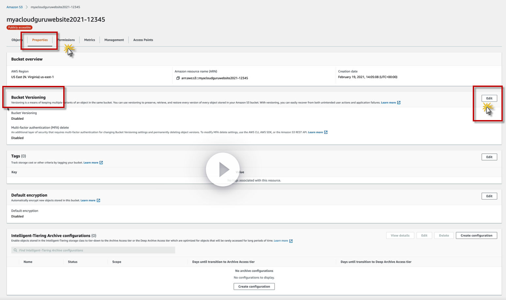
Task: Open Learn more link for Intelligent-Tiering Archive
Action: (281, 241)
